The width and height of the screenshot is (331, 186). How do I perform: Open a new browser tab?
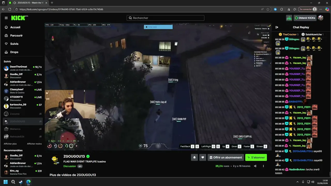(52, 3)
